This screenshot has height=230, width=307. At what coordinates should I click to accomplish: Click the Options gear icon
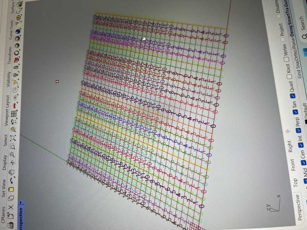pos(19,18)
